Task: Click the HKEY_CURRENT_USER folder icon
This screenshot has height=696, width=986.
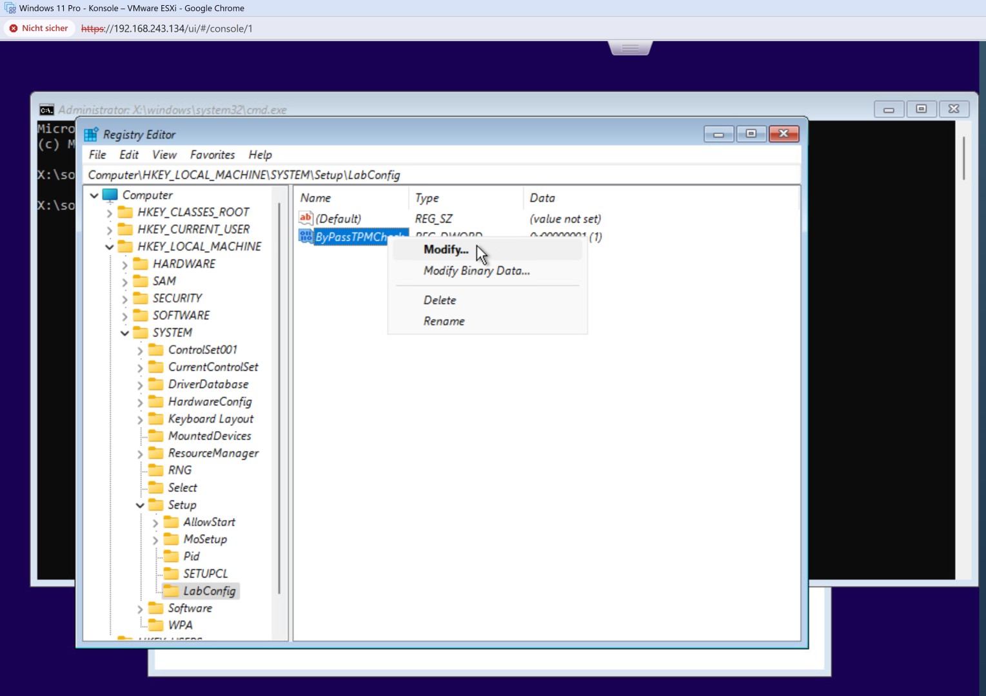Action: point(126,229)
